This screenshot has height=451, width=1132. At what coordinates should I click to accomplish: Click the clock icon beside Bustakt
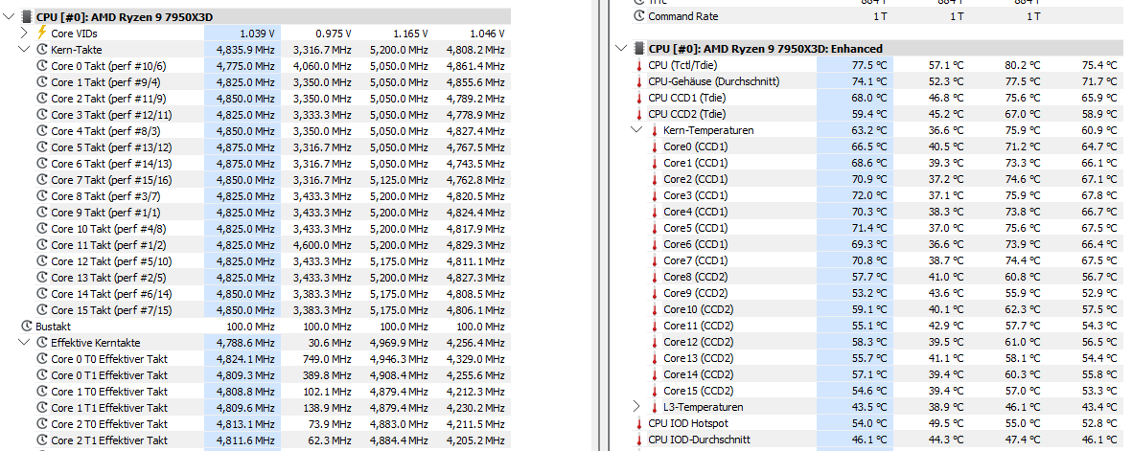[x=28, y=327]
